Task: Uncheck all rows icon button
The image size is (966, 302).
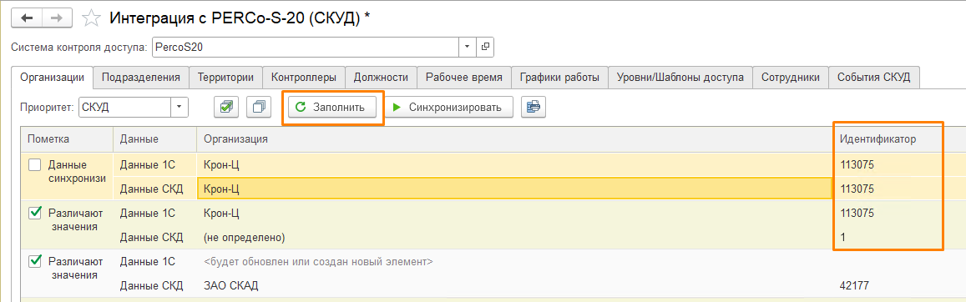Action: pos(259,107)
